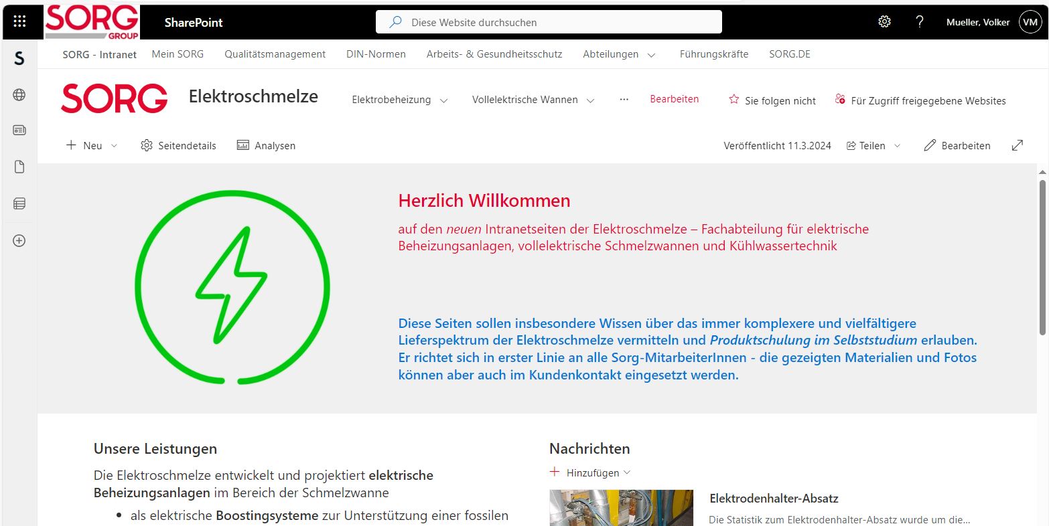This screenshot has height=526, width=1049.
Task: Click the Elektrodenhalter-Absatz news thumbnail
Action: pos(622,508)
